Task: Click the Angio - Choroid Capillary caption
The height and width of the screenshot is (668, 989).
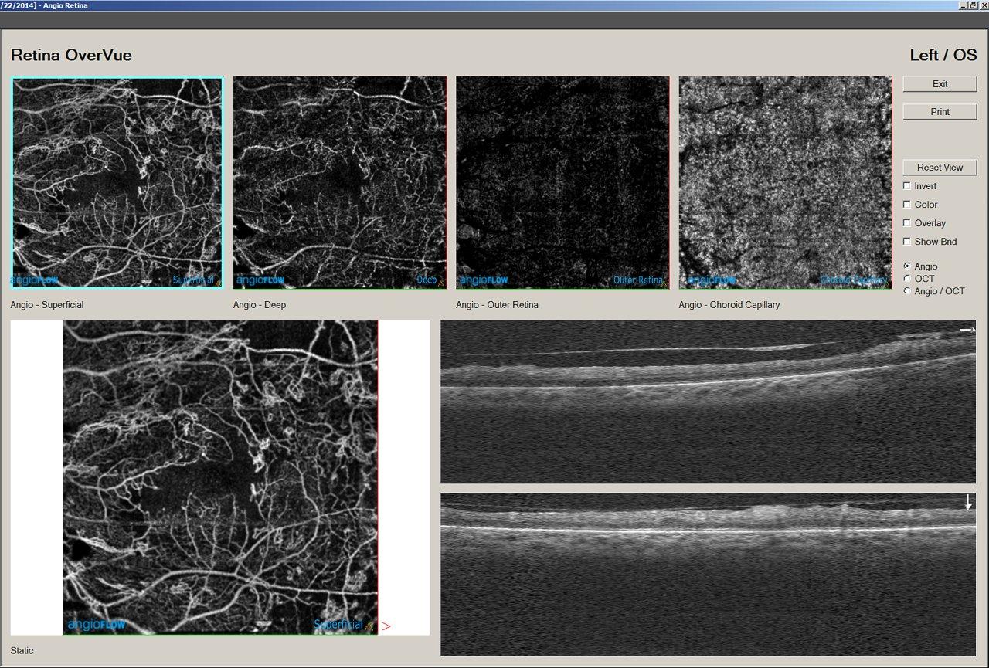Action: [x=729, y=305]
